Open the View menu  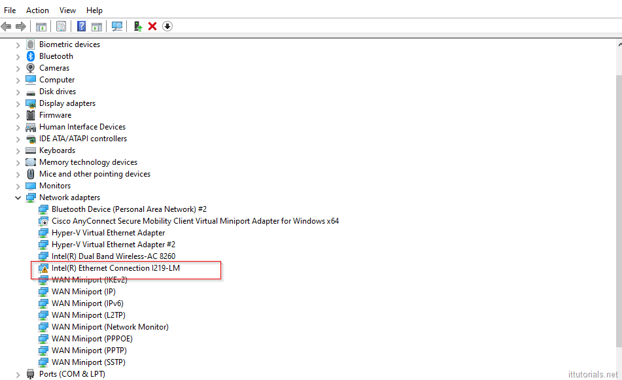coord(67,10)
